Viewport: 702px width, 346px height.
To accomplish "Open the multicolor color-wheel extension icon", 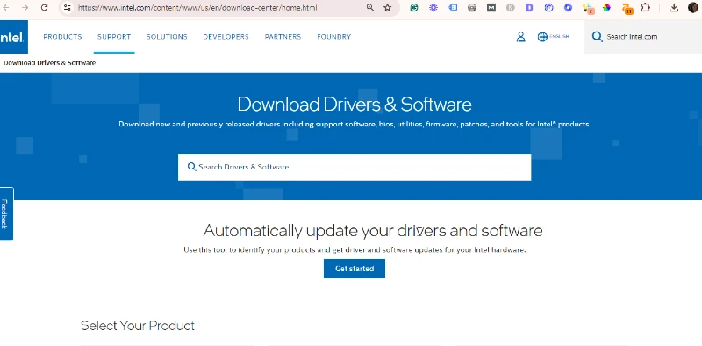I will [x=606, y=8].
